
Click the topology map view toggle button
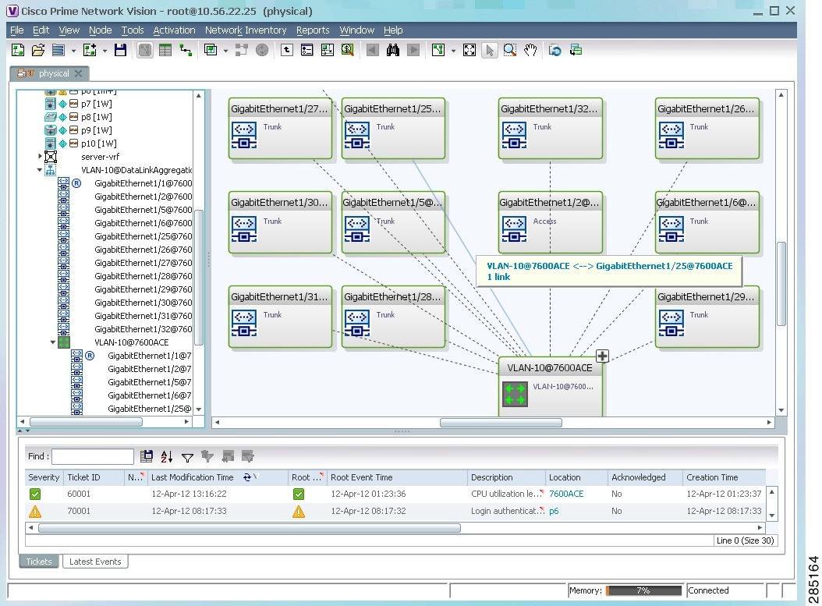click(145, 51)
